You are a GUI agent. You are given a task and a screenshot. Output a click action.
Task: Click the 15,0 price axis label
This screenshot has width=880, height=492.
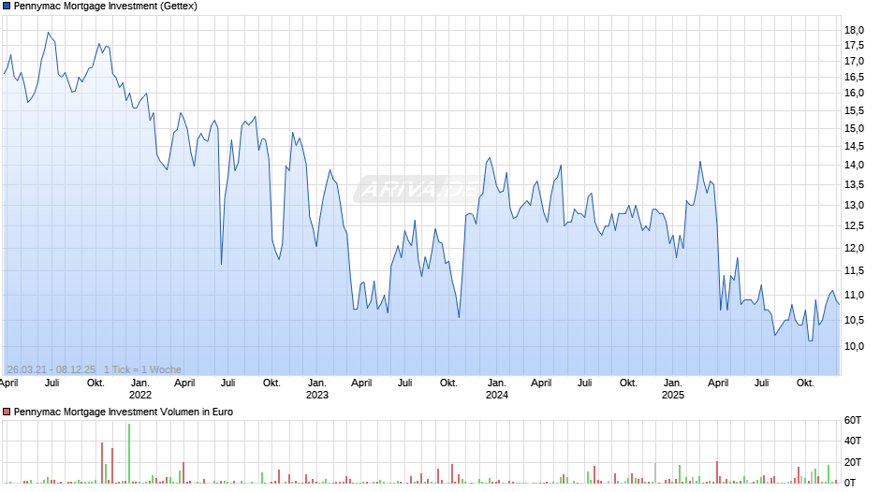coord(854,128)
